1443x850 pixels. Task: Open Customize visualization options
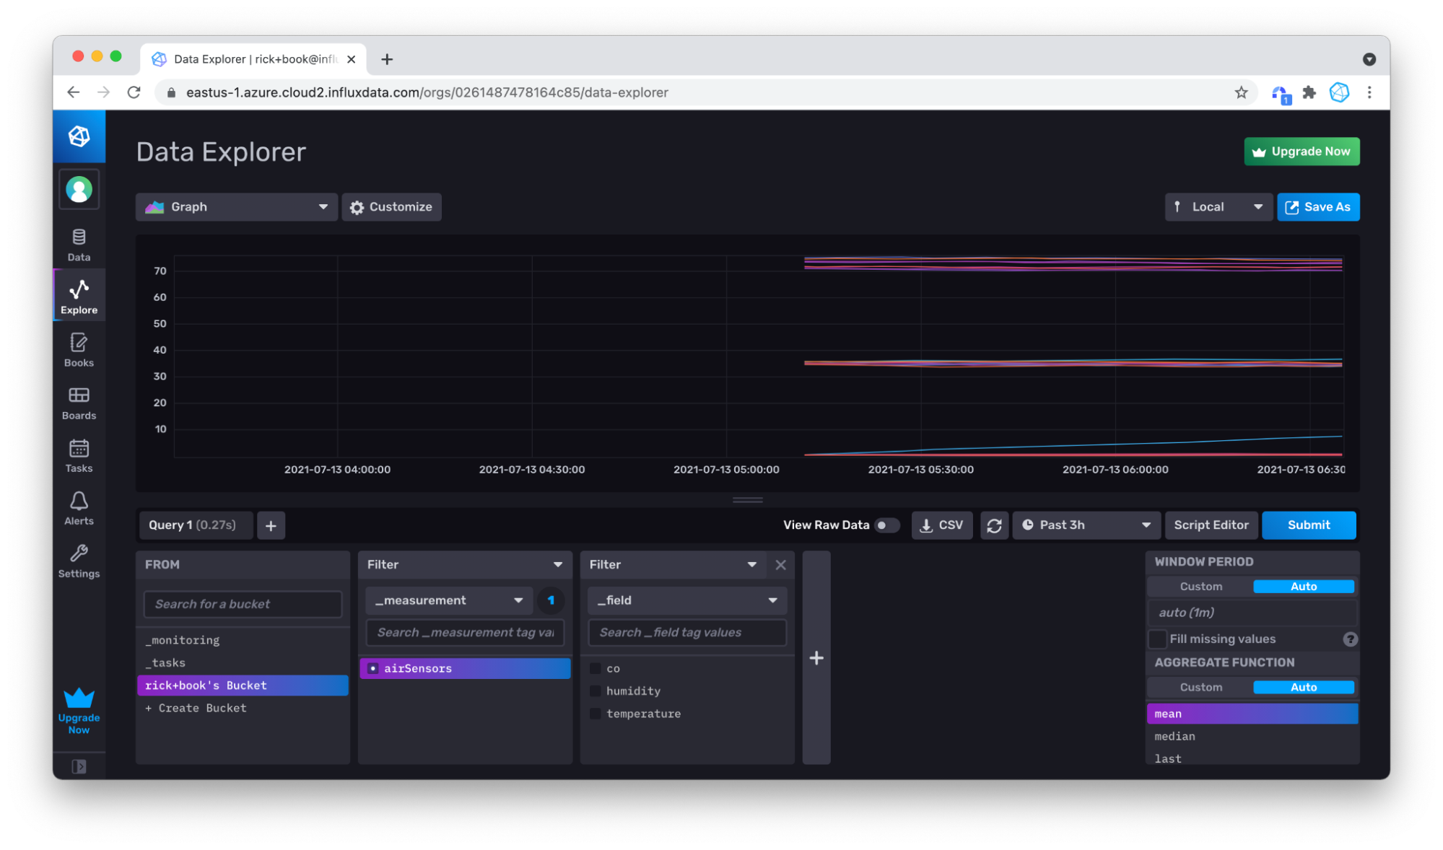391,207
